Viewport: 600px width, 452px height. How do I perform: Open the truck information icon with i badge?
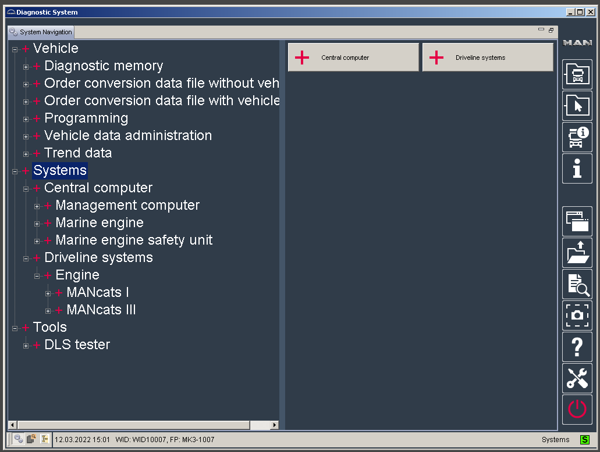pos(577,137)
